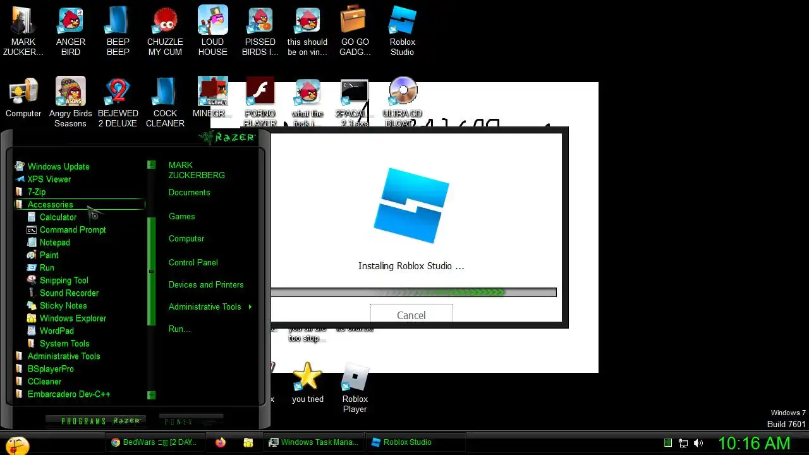The image size is (809, 455).
Task: Click the programs list scroll-down arrow
Action: click(151, 395)
